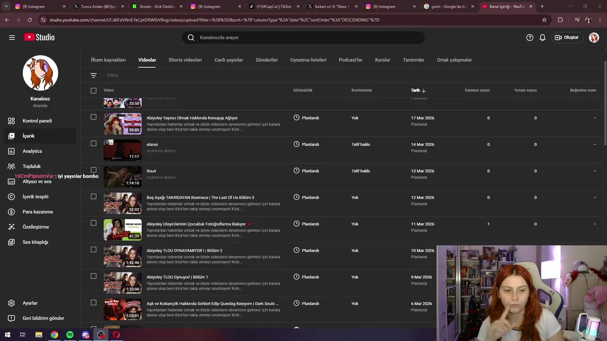Bookmark page with star icon
The height and width of the screenshot is (341, 607).
[544, 20]
